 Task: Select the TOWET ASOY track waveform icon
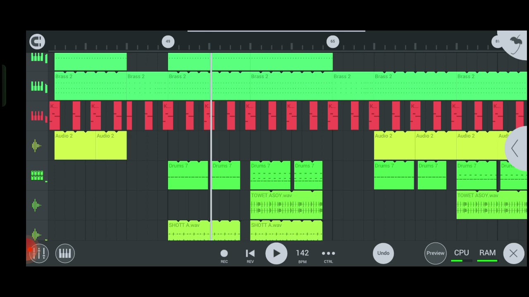point(37,205)
